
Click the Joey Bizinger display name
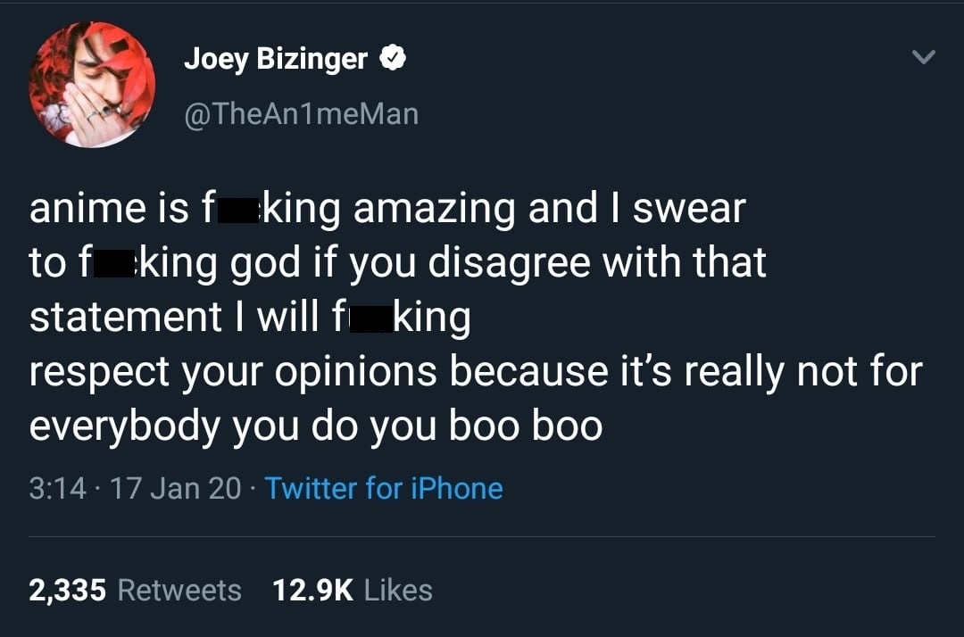(x=275, y=59)
